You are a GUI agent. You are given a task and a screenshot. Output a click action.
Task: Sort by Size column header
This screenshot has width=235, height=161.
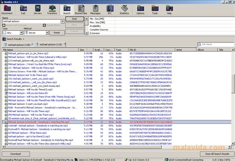[86, 50]
